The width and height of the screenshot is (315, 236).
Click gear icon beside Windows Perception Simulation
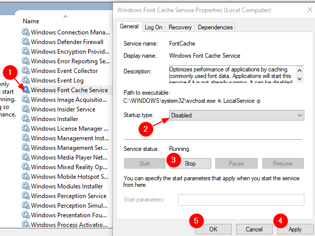(x=26, y=206)
